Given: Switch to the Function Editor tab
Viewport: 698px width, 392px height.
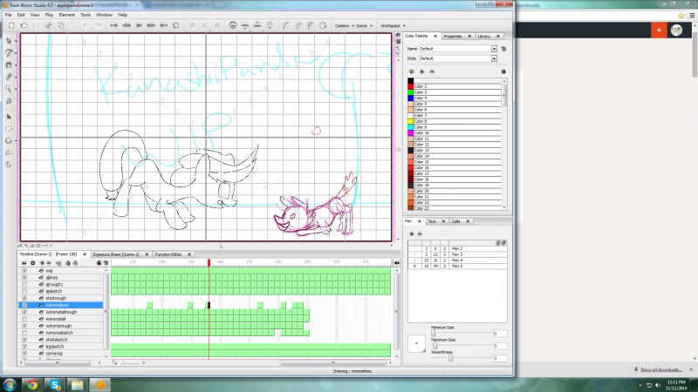Looking at the screenshot, I should 168,254.
